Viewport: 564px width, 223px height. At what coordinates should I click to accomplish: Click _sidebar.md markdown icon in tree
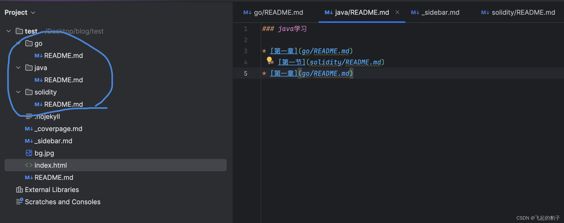[x=29, y=141]
